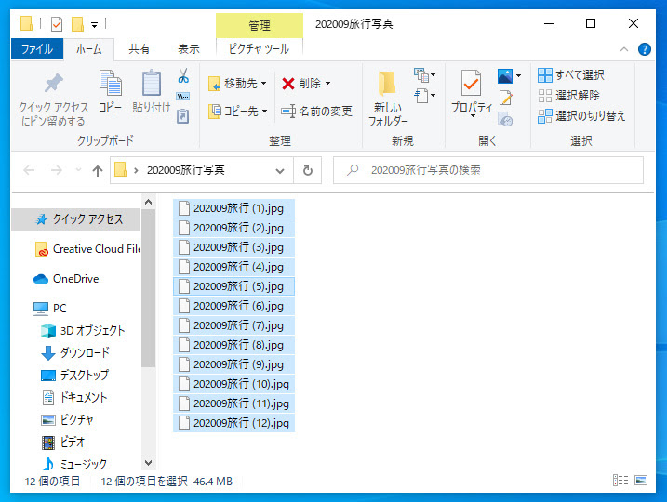The image size is (667, 502).
Task: Switch to the Share (共有) tab
Action: point(140,49)
